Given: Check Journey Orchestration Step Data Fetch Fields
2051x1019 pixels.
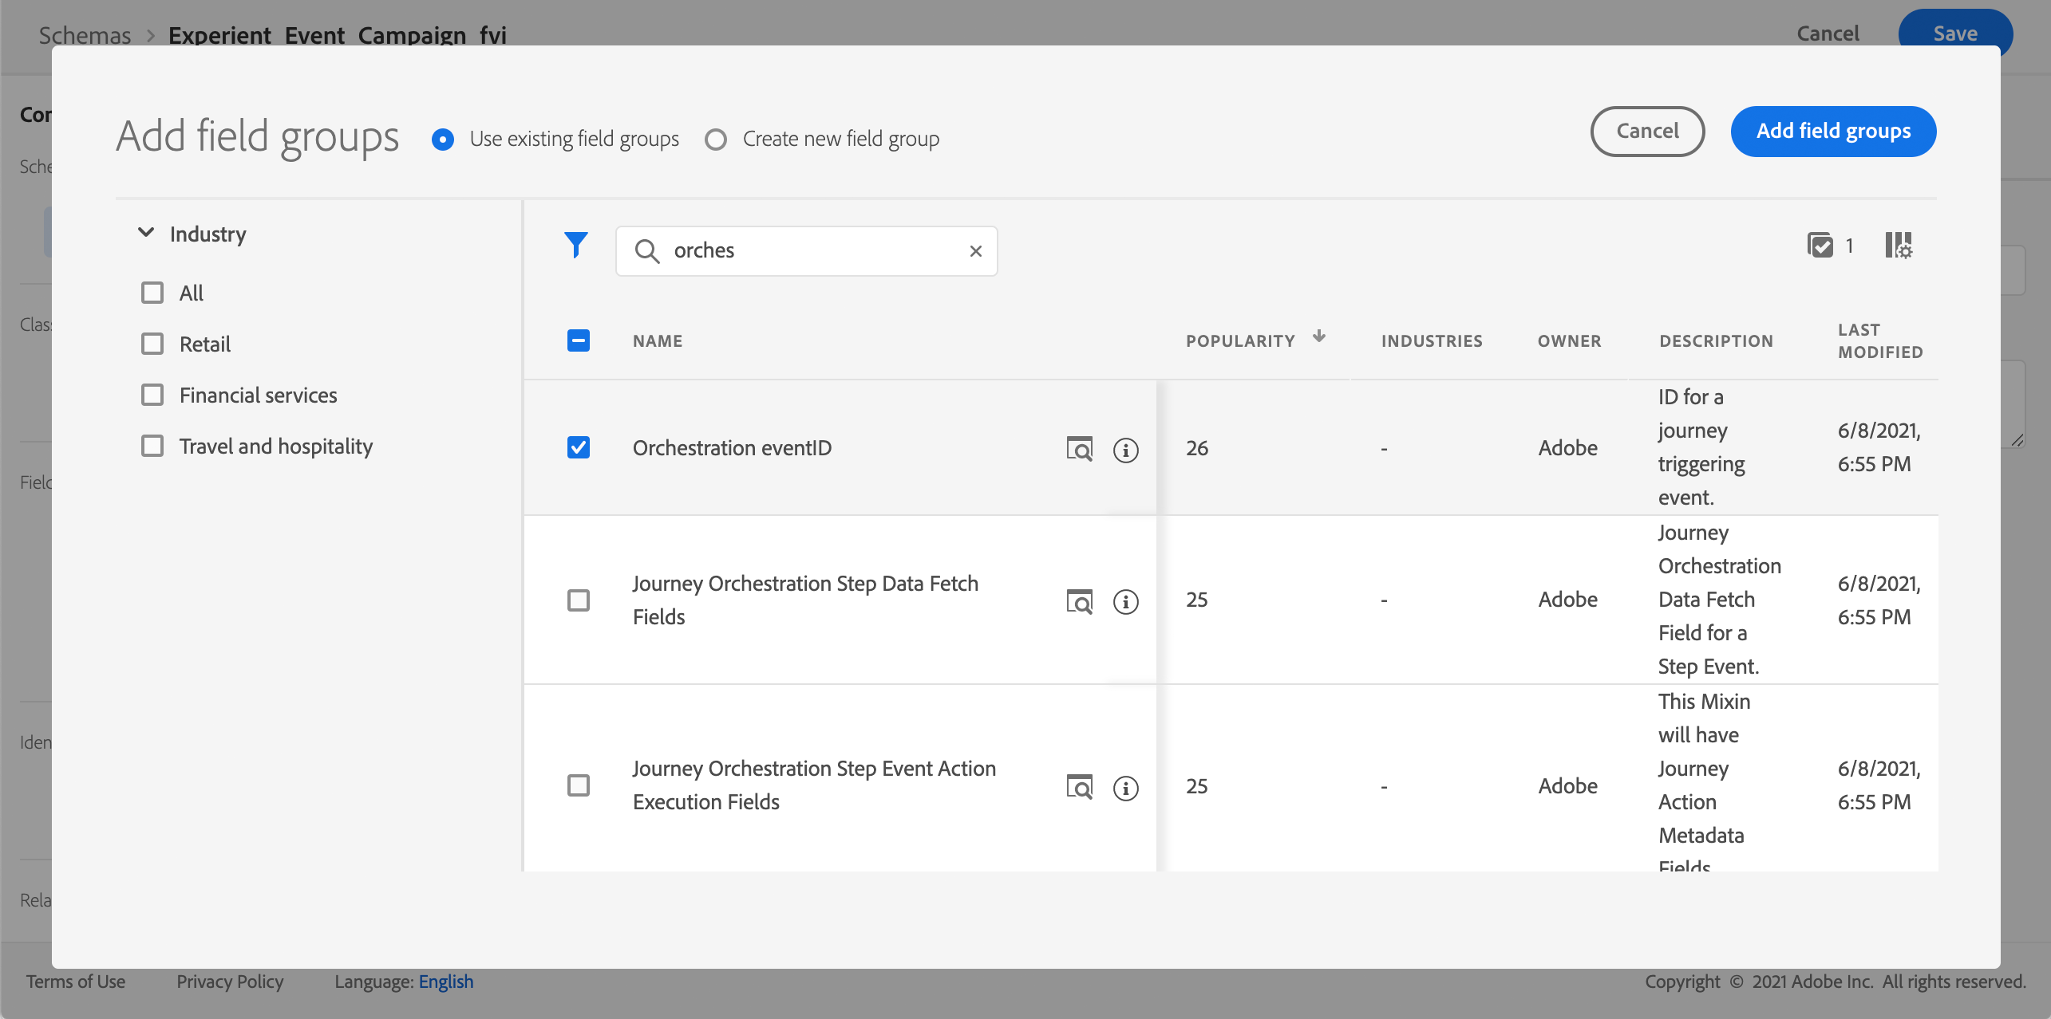Looking at the screenshot, I should [579, 600].
